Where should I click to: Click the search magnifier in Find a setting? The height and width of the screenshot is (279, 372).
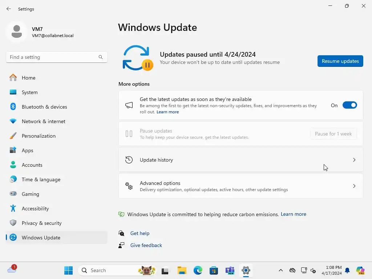point(101,57)
